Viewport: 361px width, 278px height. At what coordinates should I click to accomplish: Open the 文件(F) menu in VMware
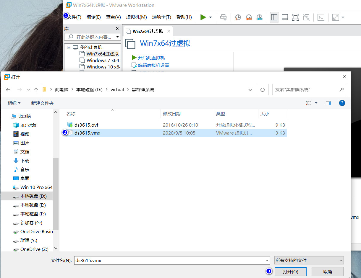(74, 17)
